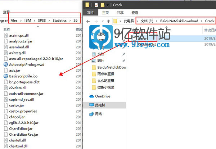
Task: Click the 网络 network icon in sidebar
Action: (92, 114)
